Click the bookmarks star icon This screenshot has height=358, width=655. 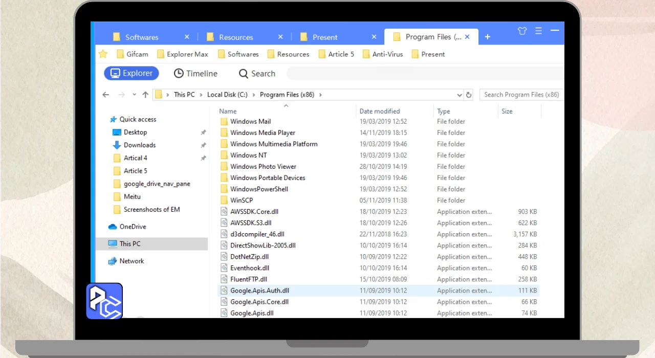pos(103,54)
